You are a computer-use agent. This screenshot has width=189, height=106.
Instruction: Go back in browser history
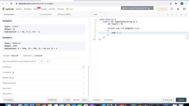click(x=3, y=4)
